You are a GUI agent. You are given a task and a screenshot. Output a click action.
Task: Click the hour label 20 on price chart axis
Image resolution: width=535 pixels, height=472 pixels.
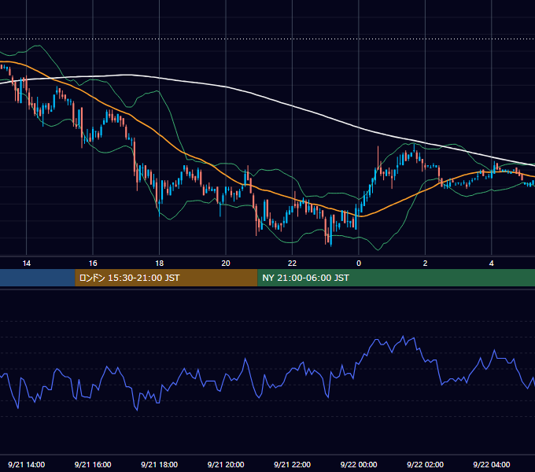point(226,264)
